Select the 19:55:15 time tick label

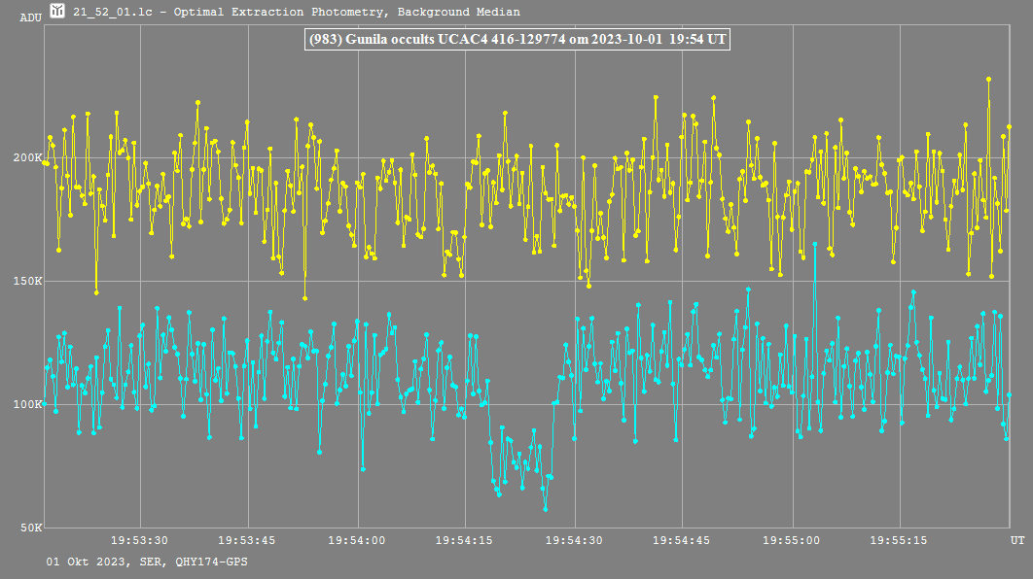coord(899,540)
